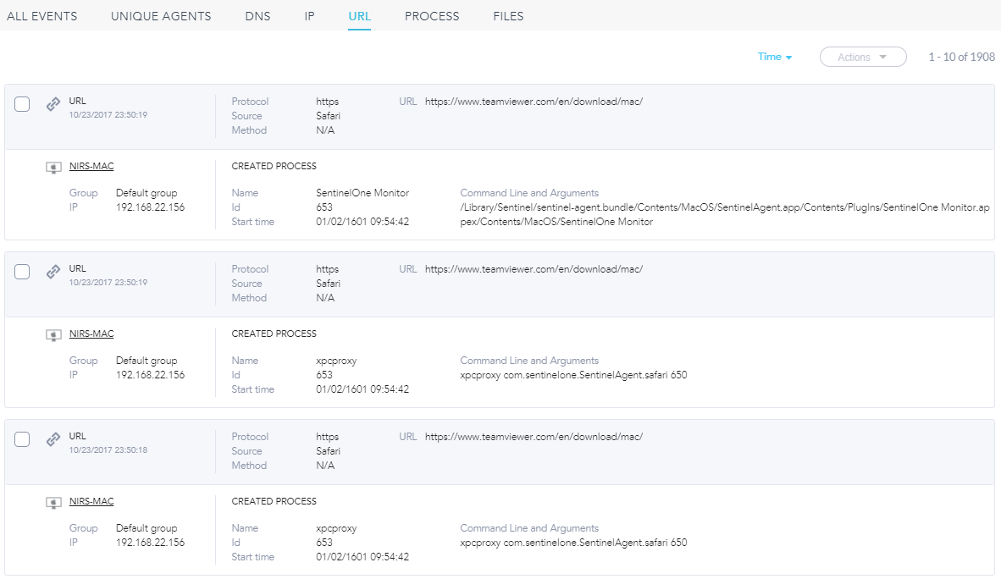
Task: Open the UNIQUE AGENTS tab
Action: (161, 16)
